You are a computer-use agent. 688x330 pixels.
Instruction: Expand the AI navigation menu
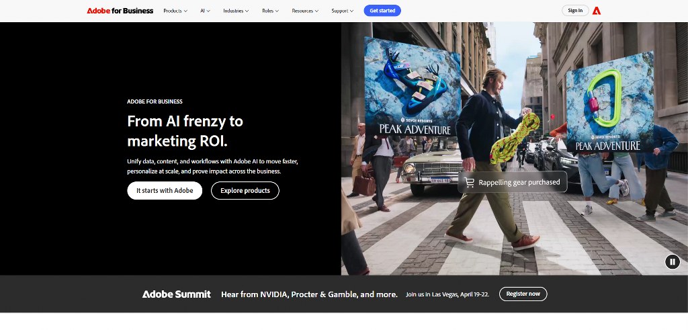pos(205,11)
